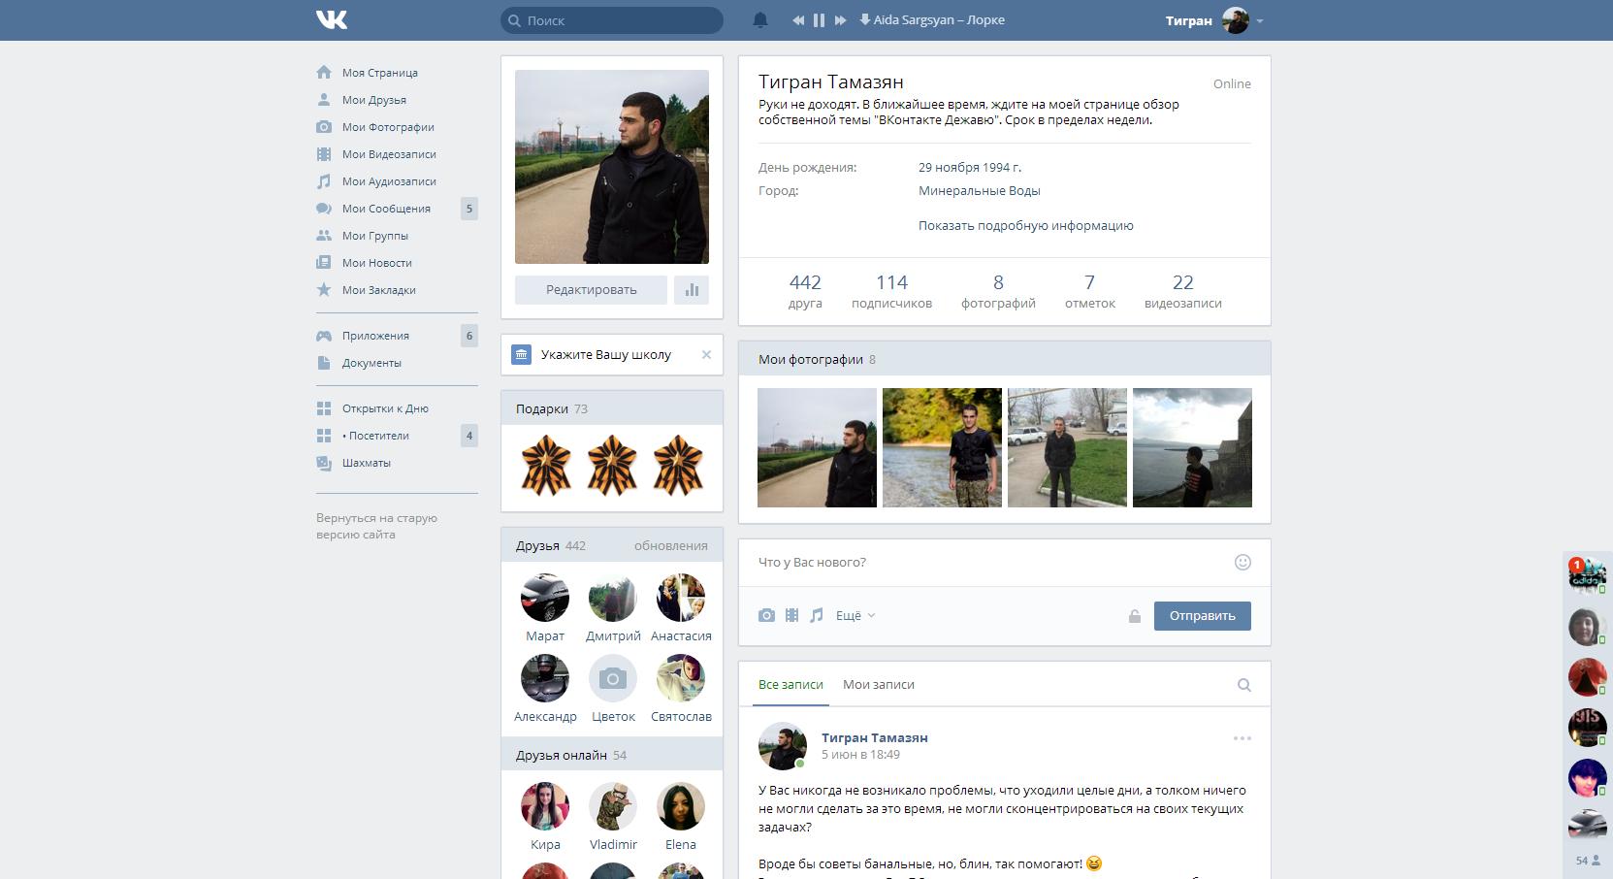Open Мои Фотографии section
The image size is (1613, 879).
pos(388,127)
